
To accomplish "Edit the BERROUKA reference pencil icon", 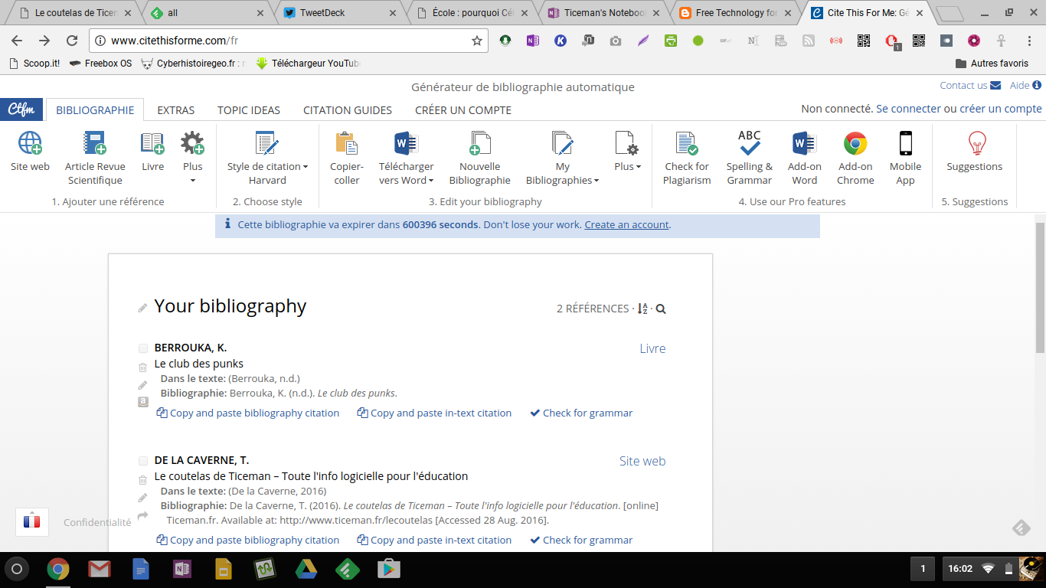I will point(142,385).
